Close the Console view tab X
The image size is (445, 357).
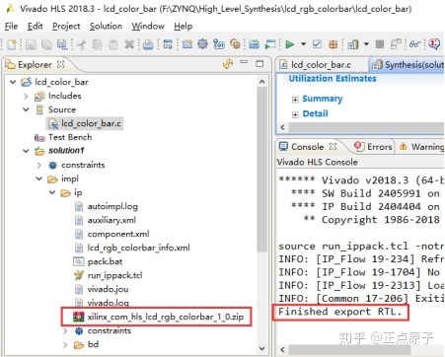pos(333,146)
